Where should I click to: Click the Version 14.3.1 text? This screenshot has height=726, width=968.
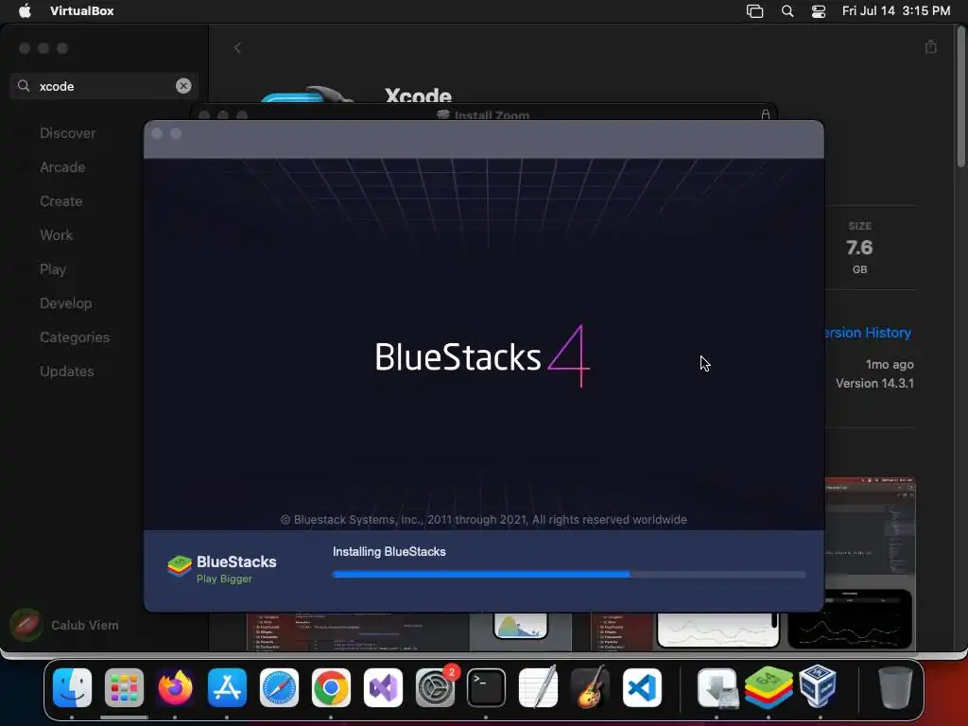pos(874,384)
